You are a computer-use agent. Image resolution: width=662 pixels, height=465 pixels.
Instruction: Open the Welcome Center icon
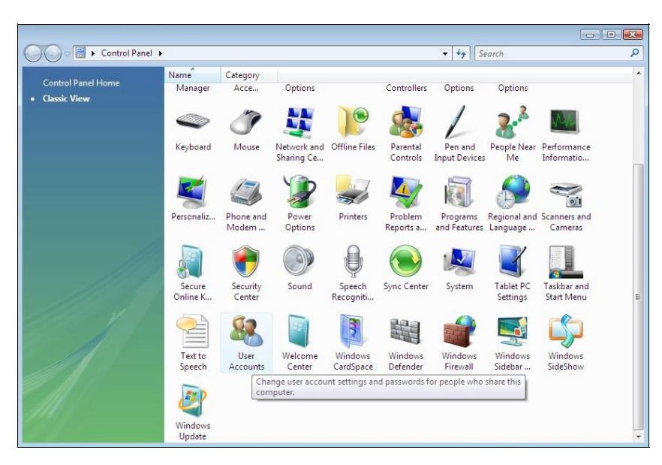(x=299, y=343)
